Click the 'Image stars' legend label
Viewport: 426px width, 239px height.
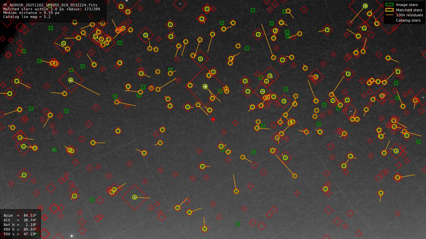click(407, 5)
